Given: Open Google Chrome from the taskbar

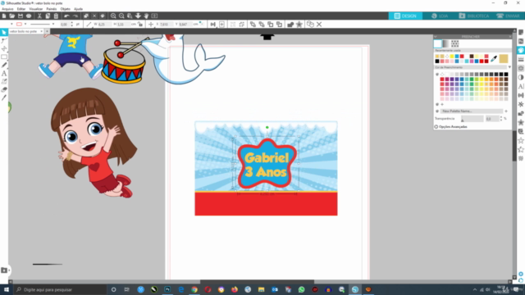Looking at the screenshot, I should (x=194, y=289).
